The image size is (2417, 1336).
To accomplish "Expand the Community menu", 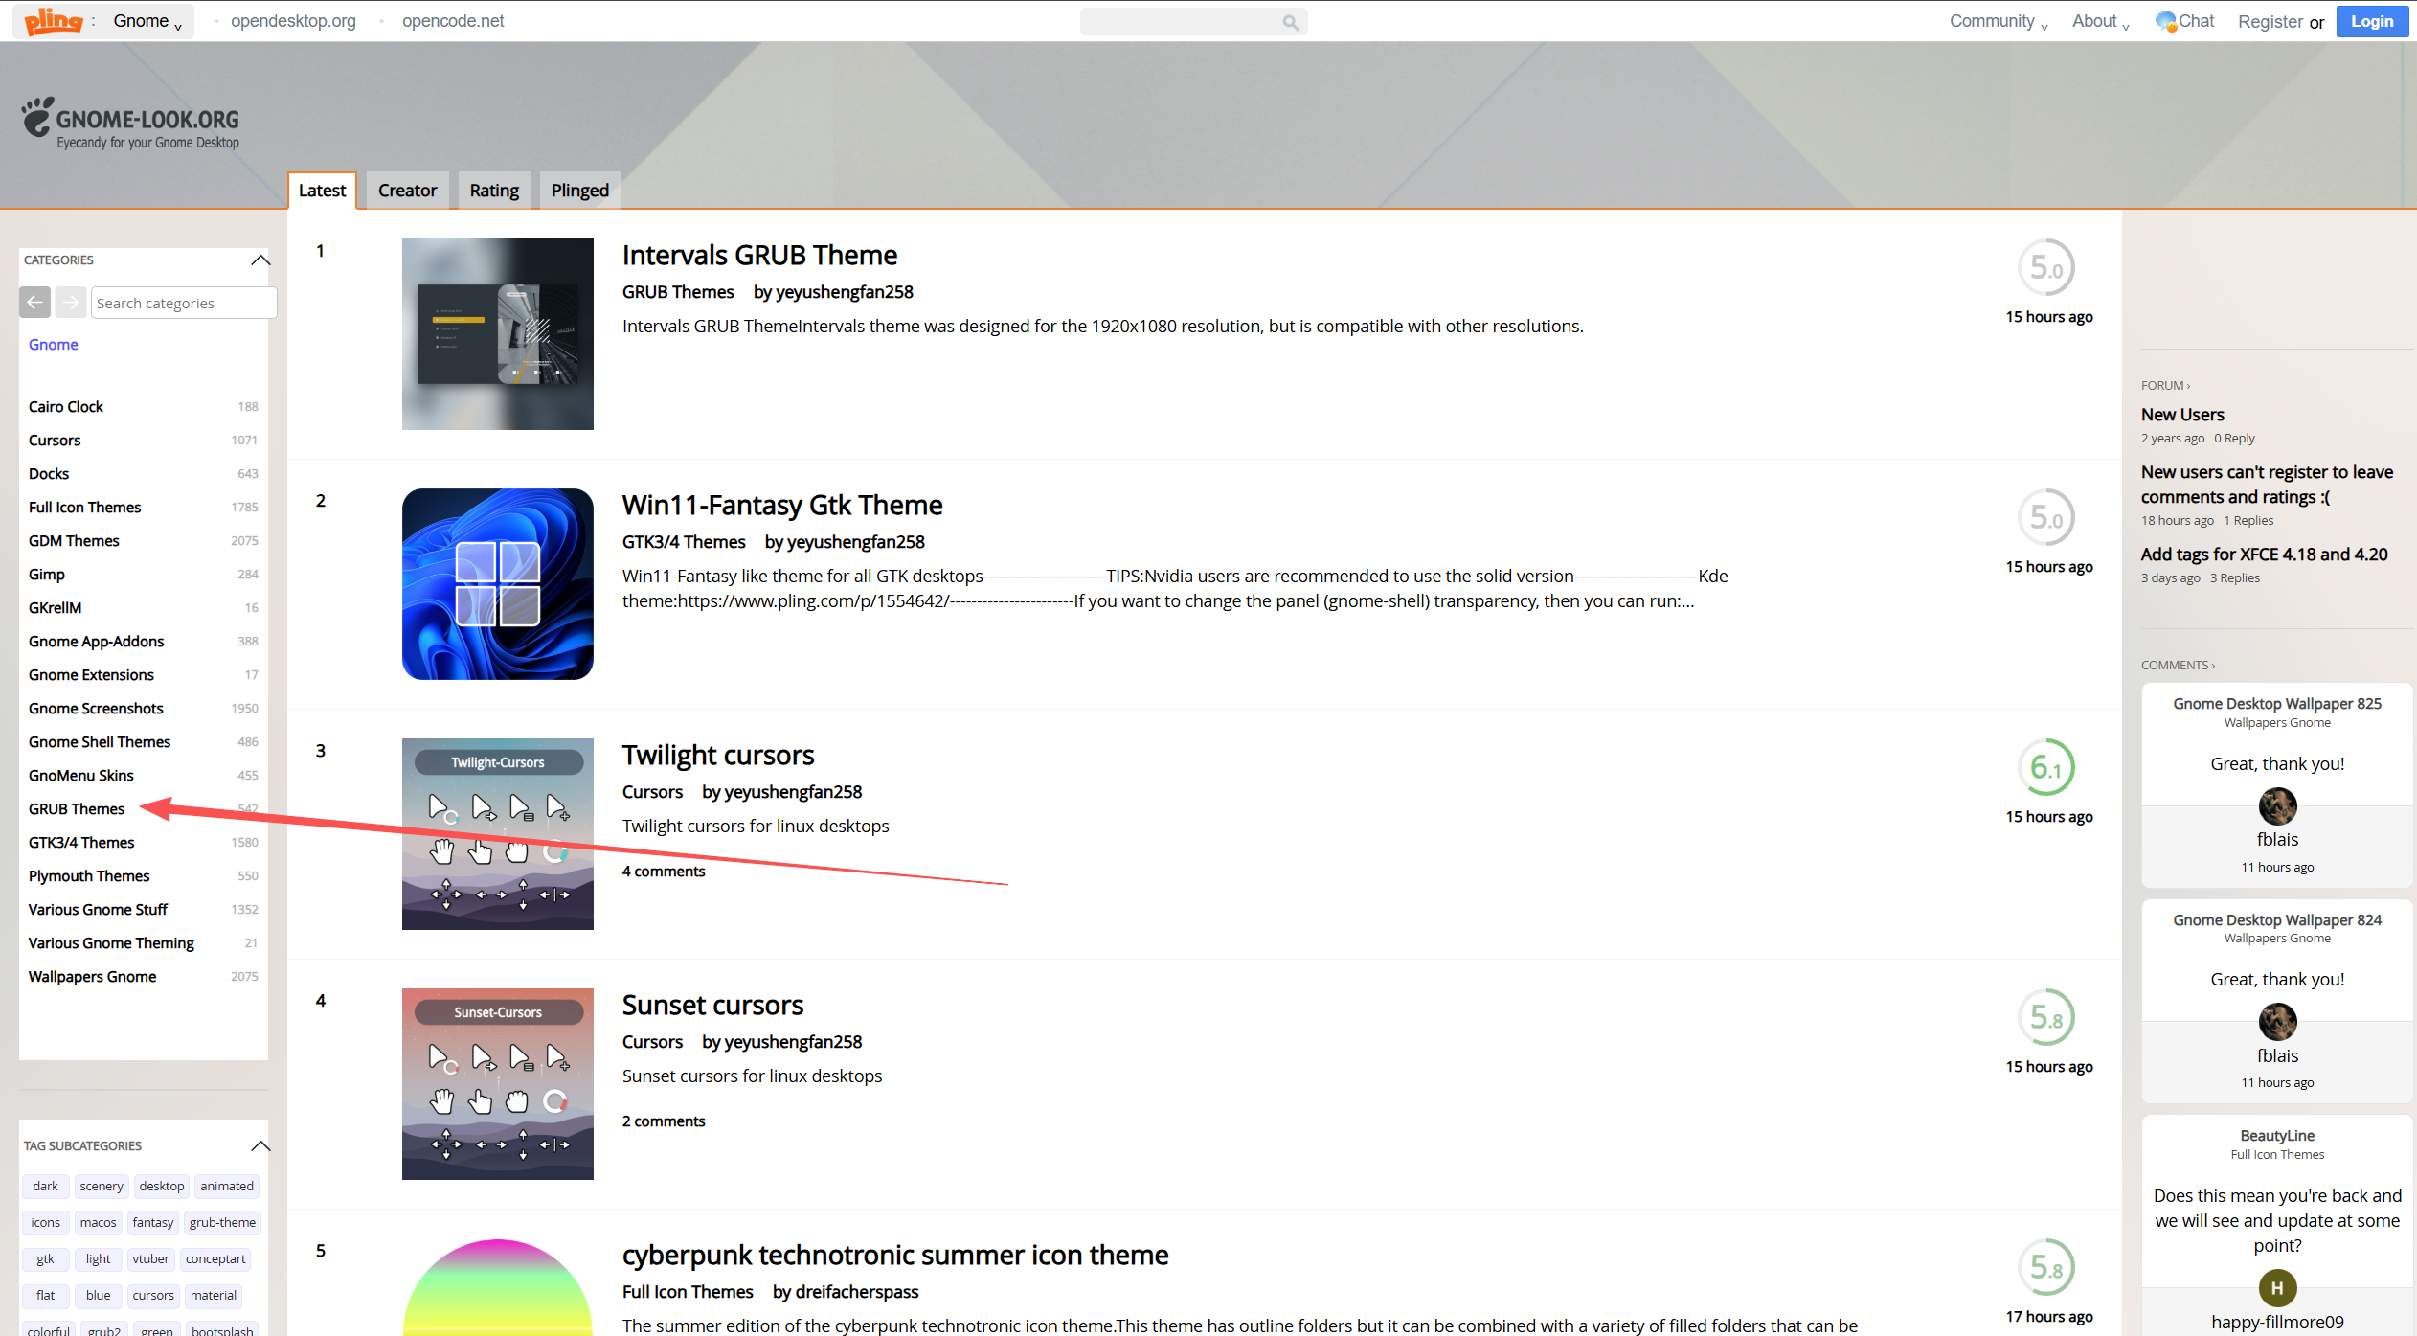I will click(x=1998, y=21).
